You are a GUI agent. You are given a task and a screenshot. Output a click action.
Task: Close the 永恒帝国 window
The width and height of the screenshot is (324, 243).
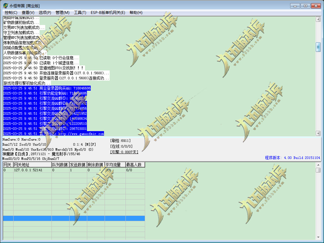(x=316, y=6)
